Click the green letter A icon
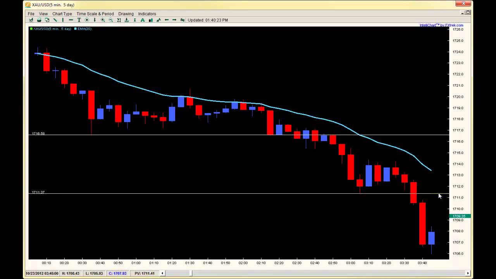Viewport: 496px width, 279px height. [x=143, y=20]
